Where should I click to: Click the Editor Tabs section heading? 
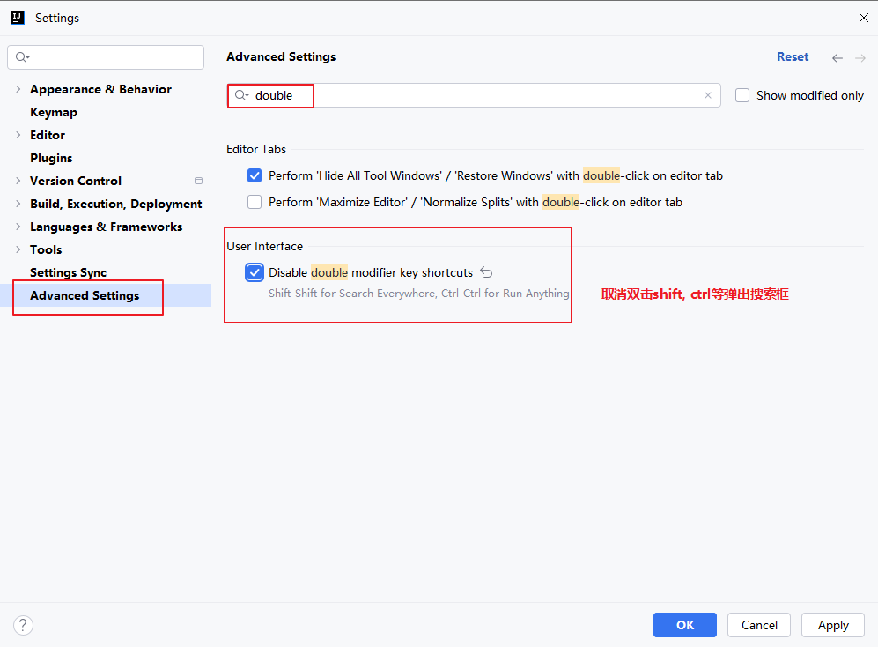point(256,149)
